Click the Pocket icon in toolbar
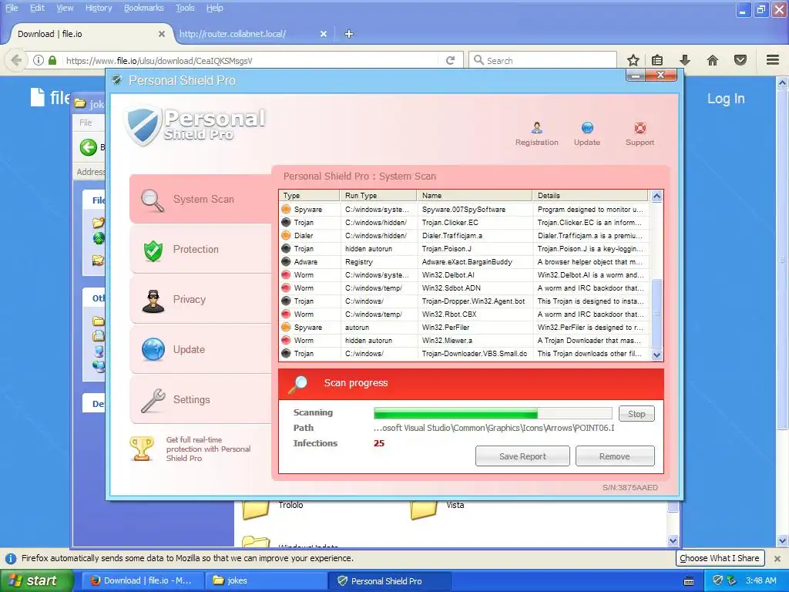The width and height of the screenshot is (789, 592). 740,60
